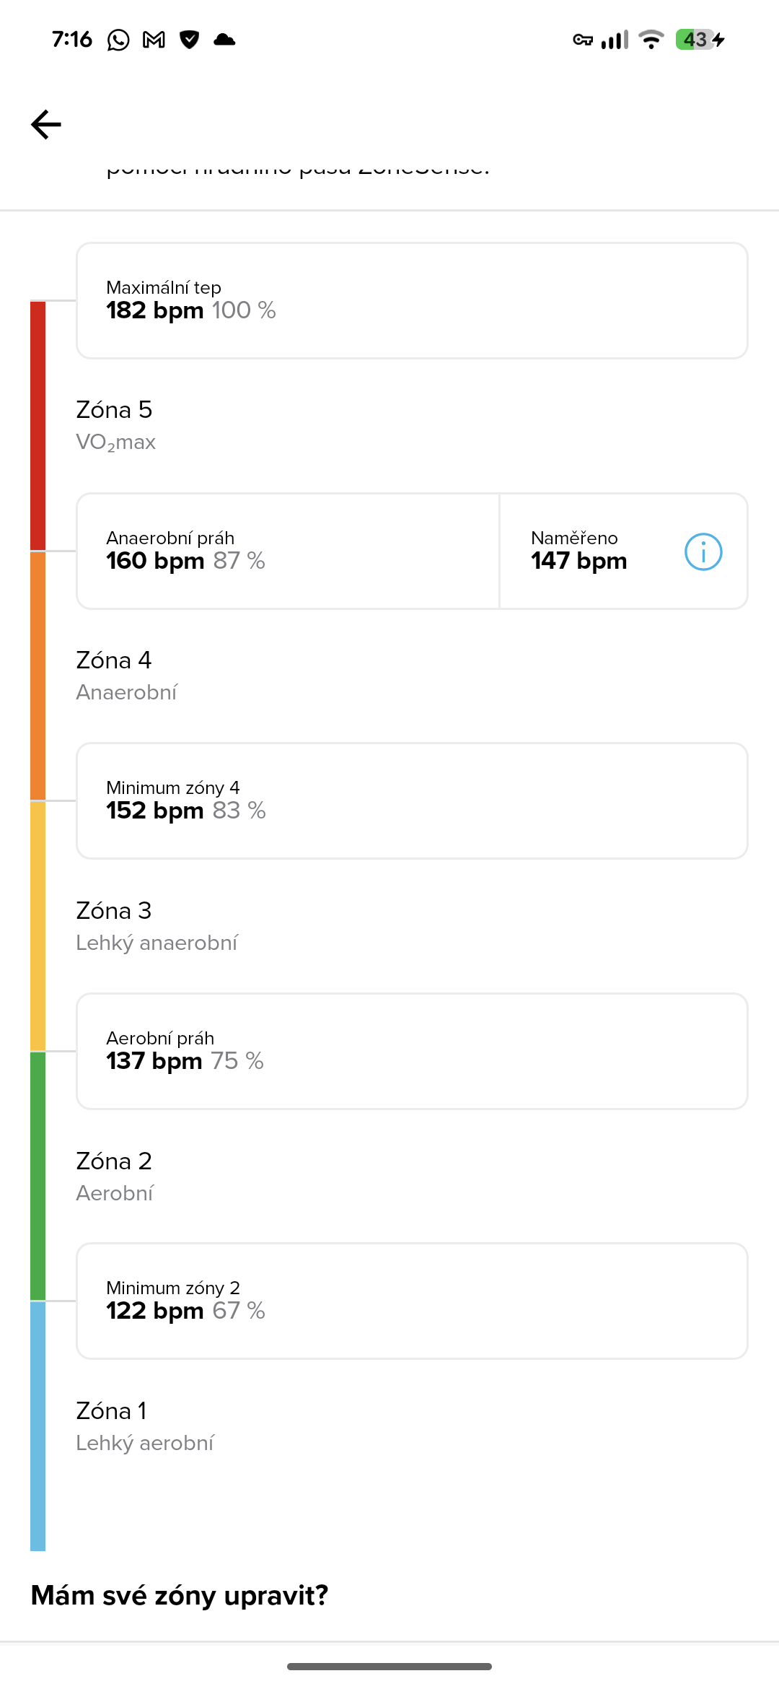779x1689 pixels.
Task: Open info icon beside measured 147 bpm
Action: [x=703, y=551]
